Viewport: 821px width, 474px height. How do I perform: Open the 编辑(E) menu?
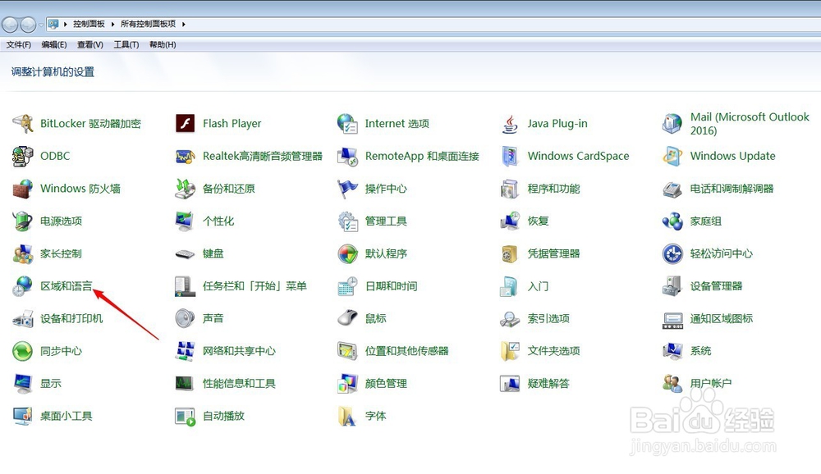pyautogui.click(x=54, y=44)
